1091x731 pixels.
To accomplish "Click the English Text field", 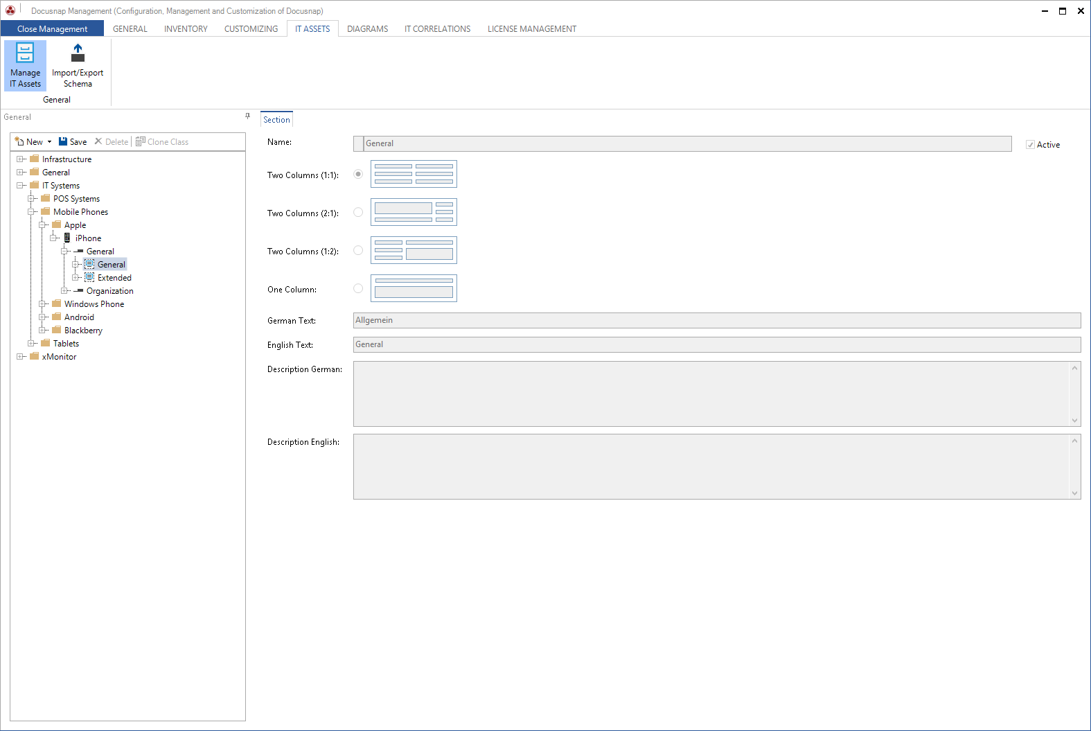I will click(717, 344).
